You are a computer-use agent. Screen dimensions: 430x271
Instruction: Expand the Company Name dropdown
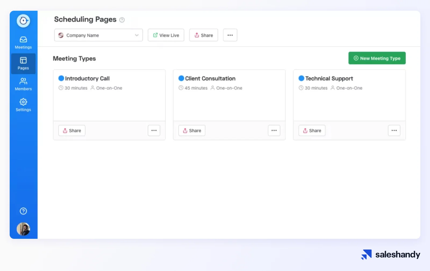coord(98,35)
